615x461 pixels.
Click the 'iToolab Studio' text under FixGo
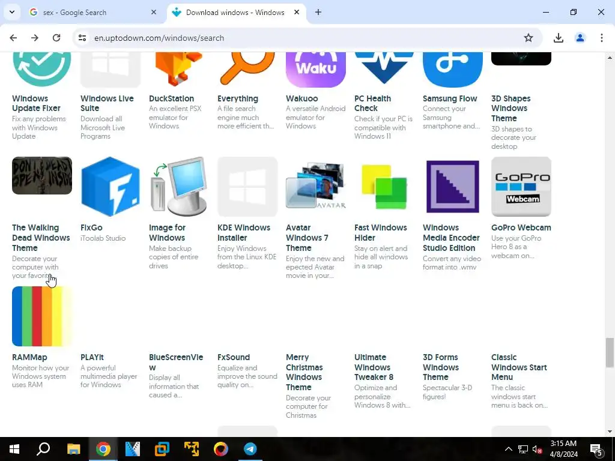[103, 238]
